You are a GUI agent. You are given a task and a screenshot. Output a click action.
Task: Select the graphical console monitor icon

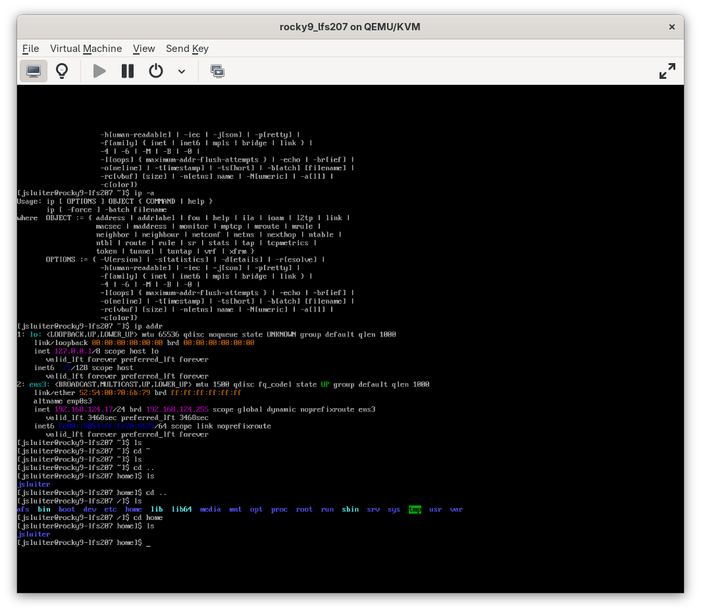point(33,70)
